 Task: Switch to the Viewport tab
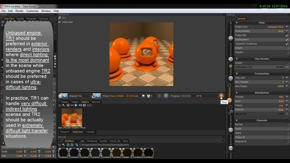(x=65, y=132)
